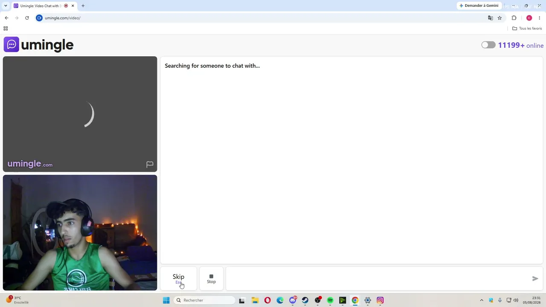The image size is (546, 307).
Task: Go back to the previous page
Action: (x=6, y=18)
